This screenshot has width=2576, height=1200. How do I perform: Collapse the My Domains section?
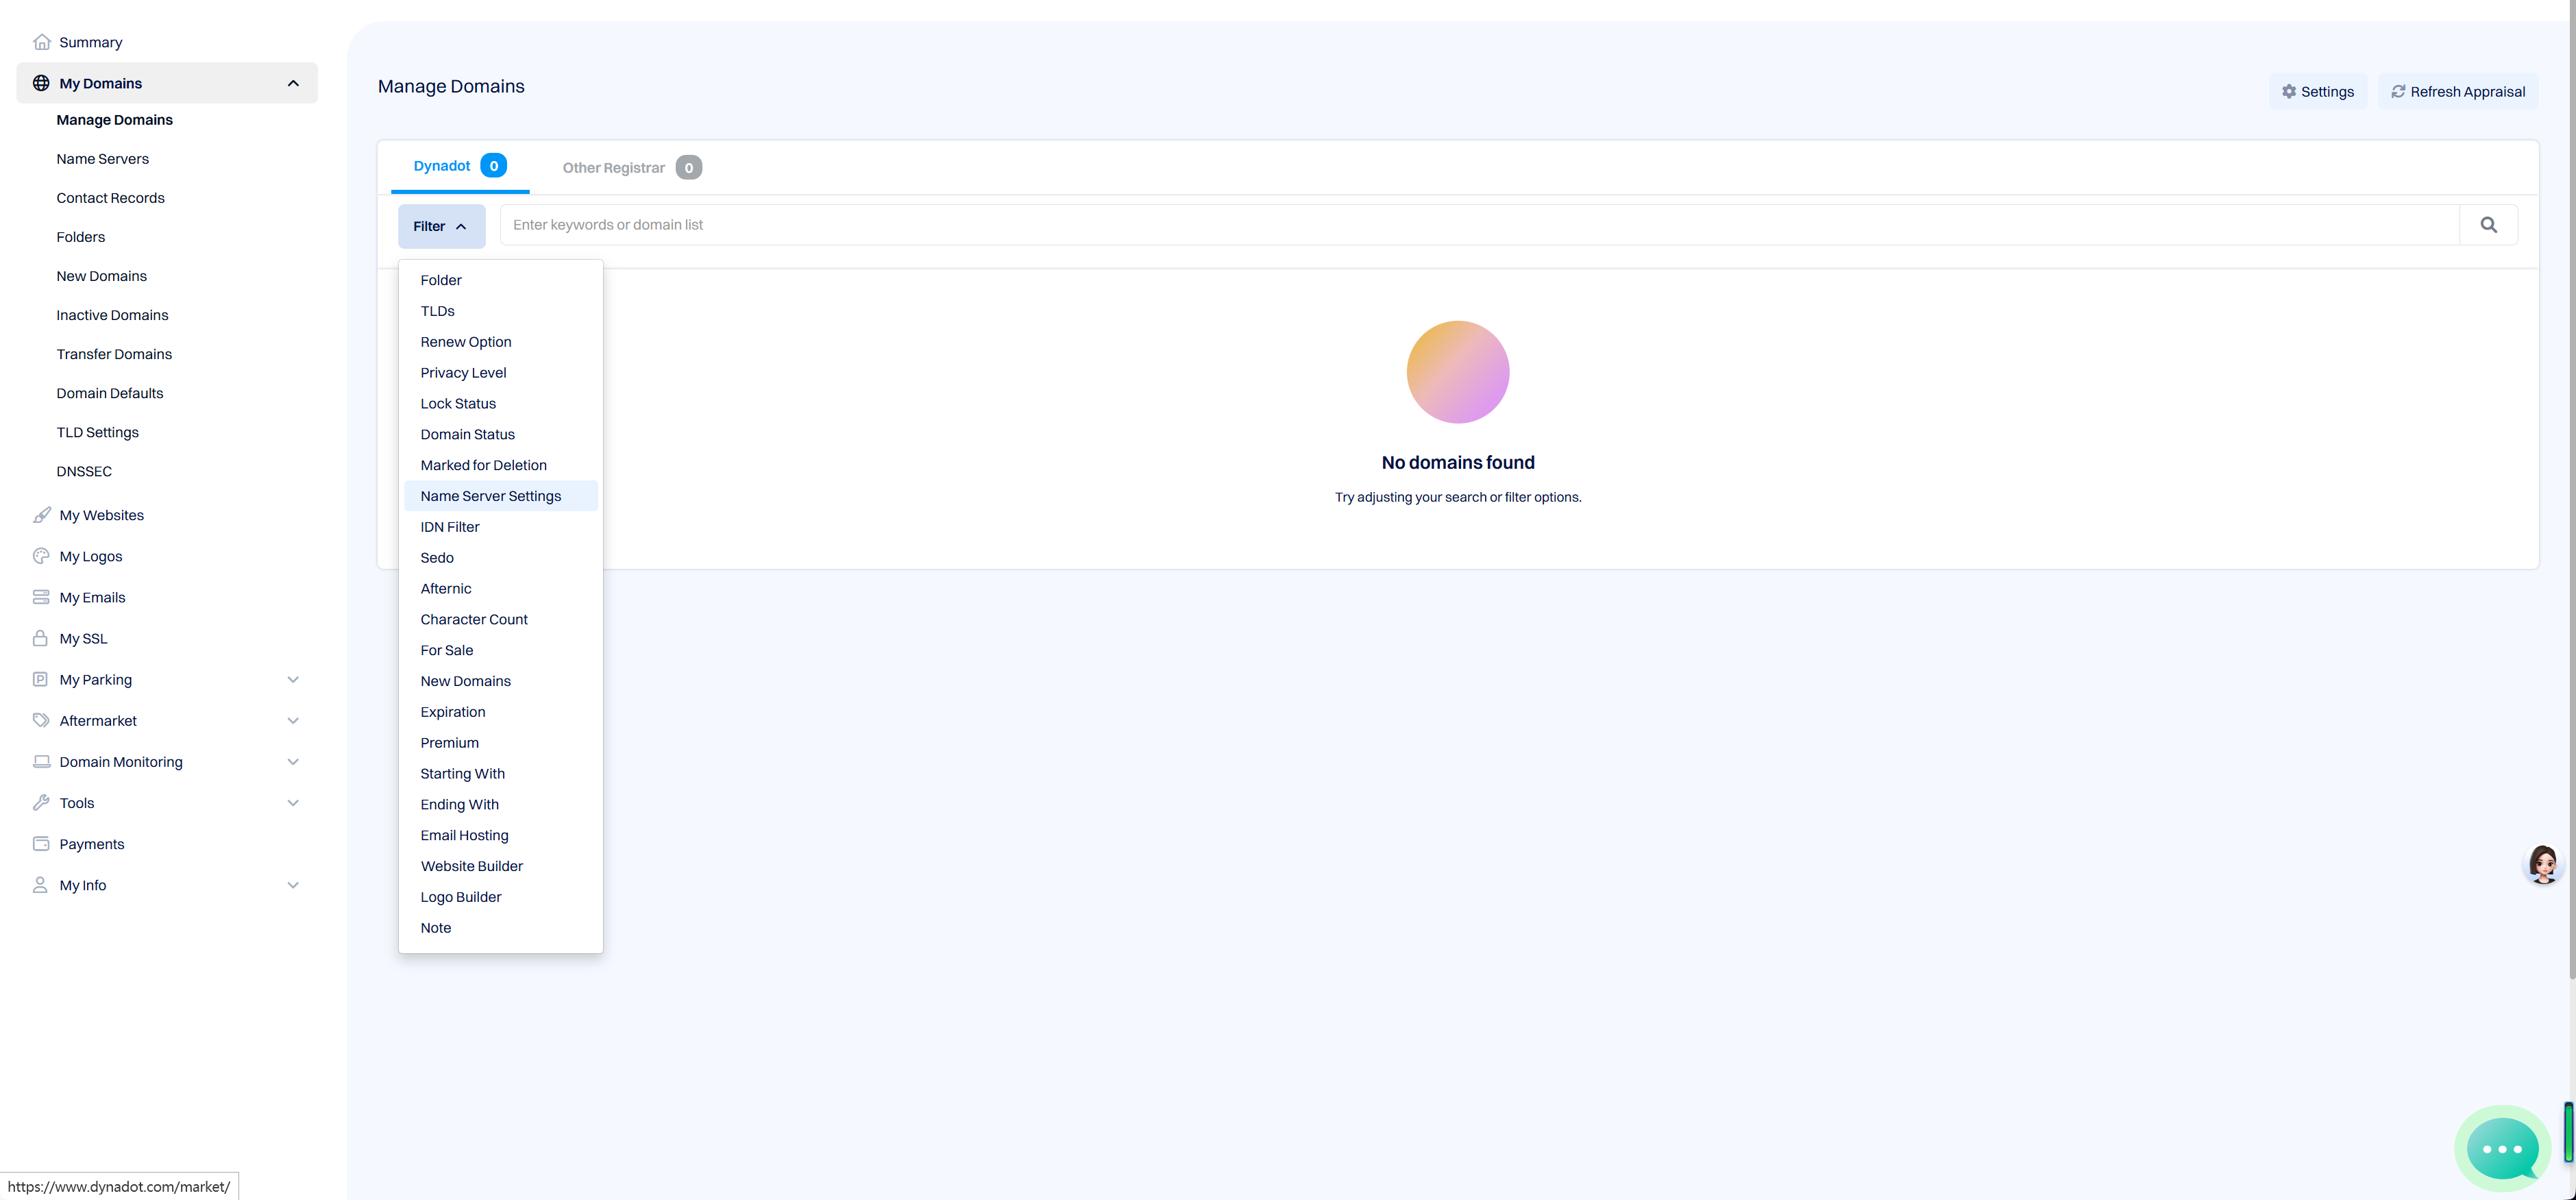coord(293,83)
